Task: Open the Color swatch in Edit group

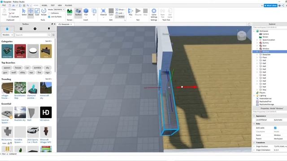Action: [x=111, y=11]
